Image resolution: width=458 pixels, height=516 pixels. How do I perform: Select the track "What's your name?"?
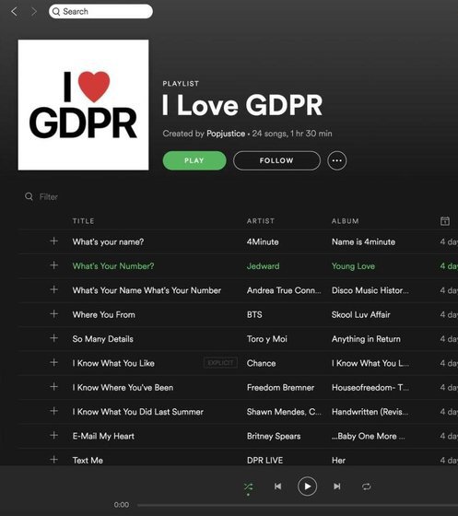(x=108, y=241)
